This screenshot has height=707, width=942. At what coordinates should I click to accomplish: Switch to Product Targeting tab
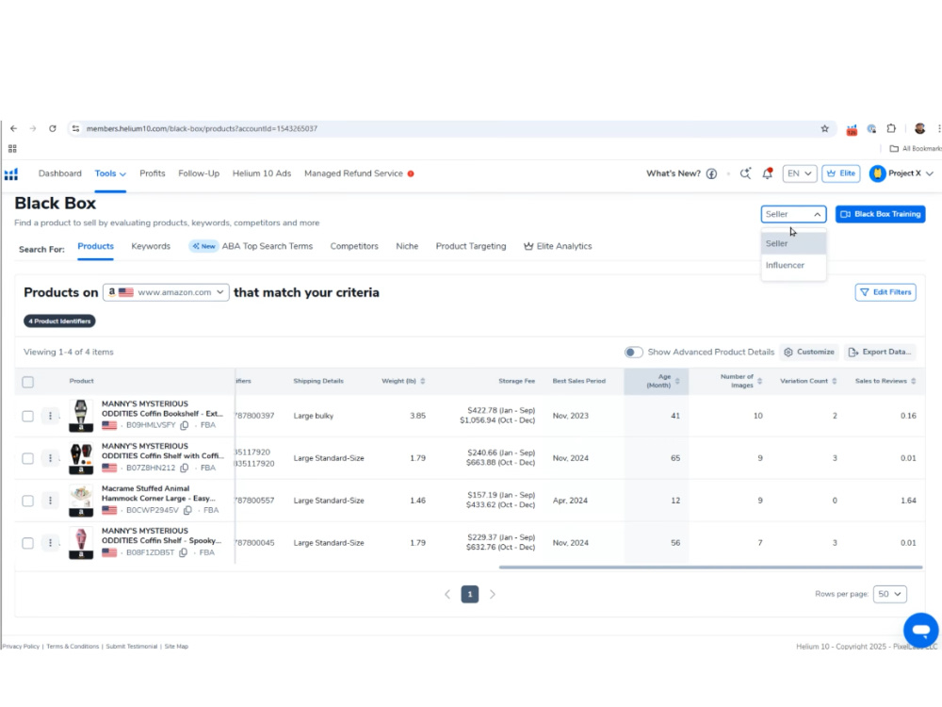471,246
